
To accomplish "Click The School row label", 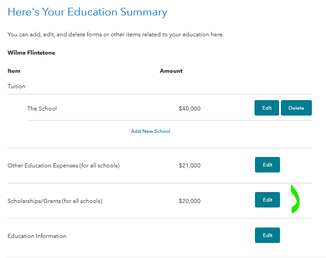I will coord(42,109).
